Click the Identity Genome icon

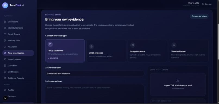pyautogui.click(x=5, y=28)
